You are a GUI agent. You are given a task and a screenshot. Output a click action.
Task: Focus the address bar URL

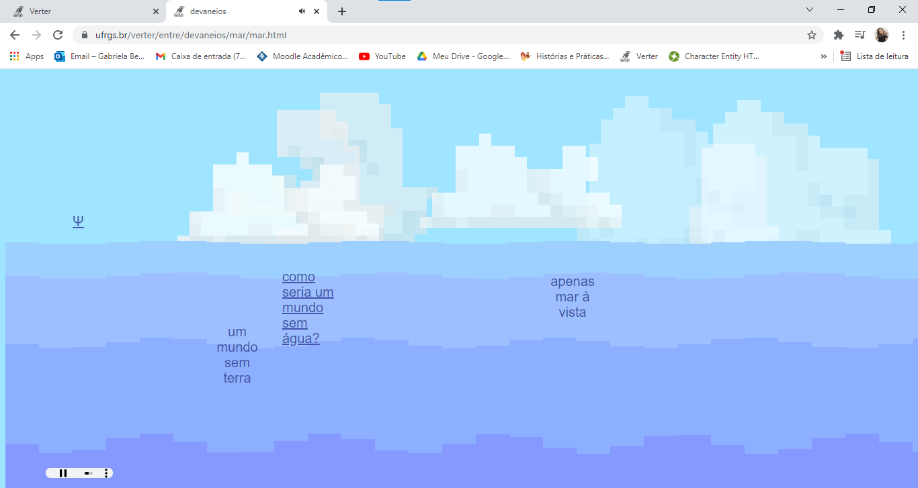(191, 35)
